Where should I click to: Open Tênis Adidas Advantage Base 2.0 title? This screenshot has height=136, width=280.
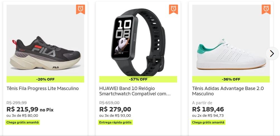tap(228, 91)
